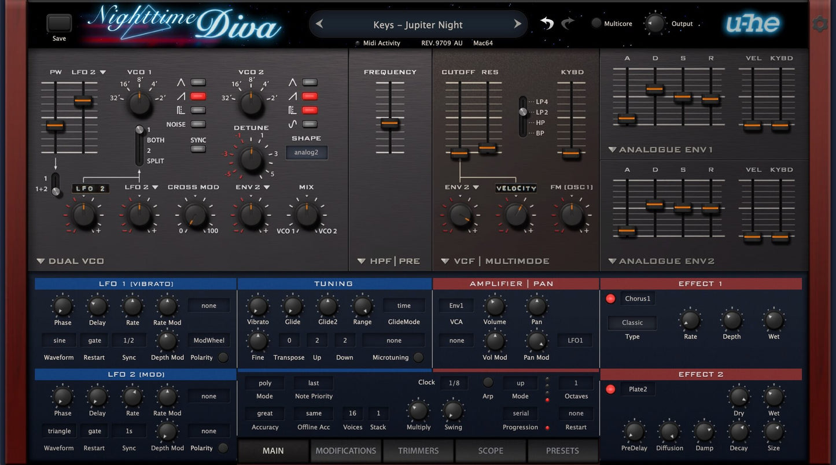Open the ENV 2 source dropdown in VCF section

[462, 187]
